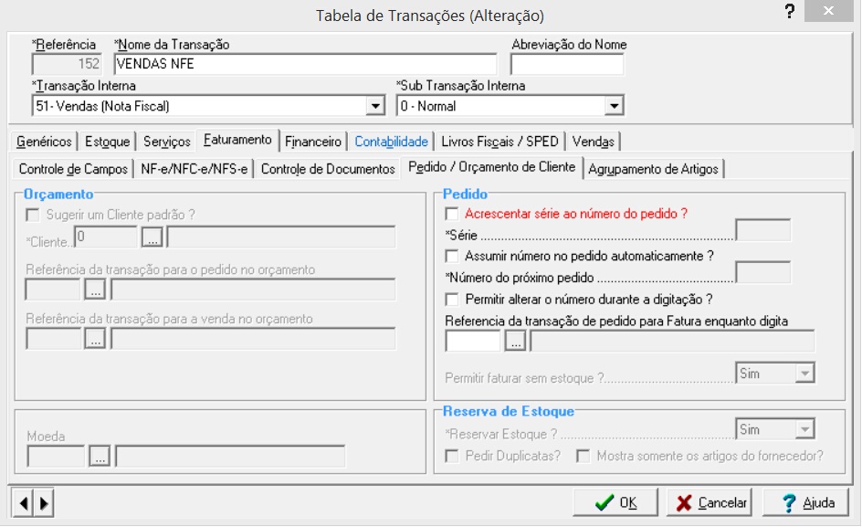
Task: Open the Agrupamento de Artigos subtab
Action: click(653, 169)
